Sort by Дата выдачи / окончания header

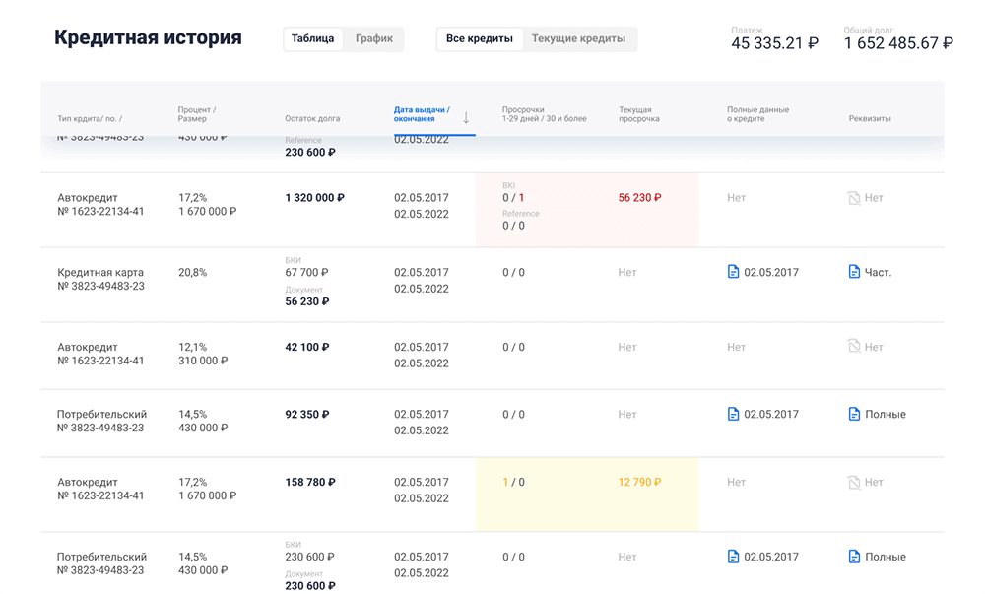point(422,114)
